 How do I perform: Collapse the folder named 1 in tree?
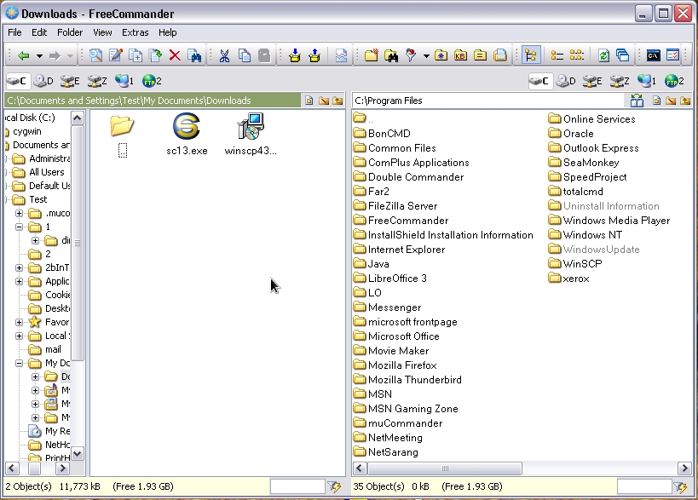(x=19, y=227)
